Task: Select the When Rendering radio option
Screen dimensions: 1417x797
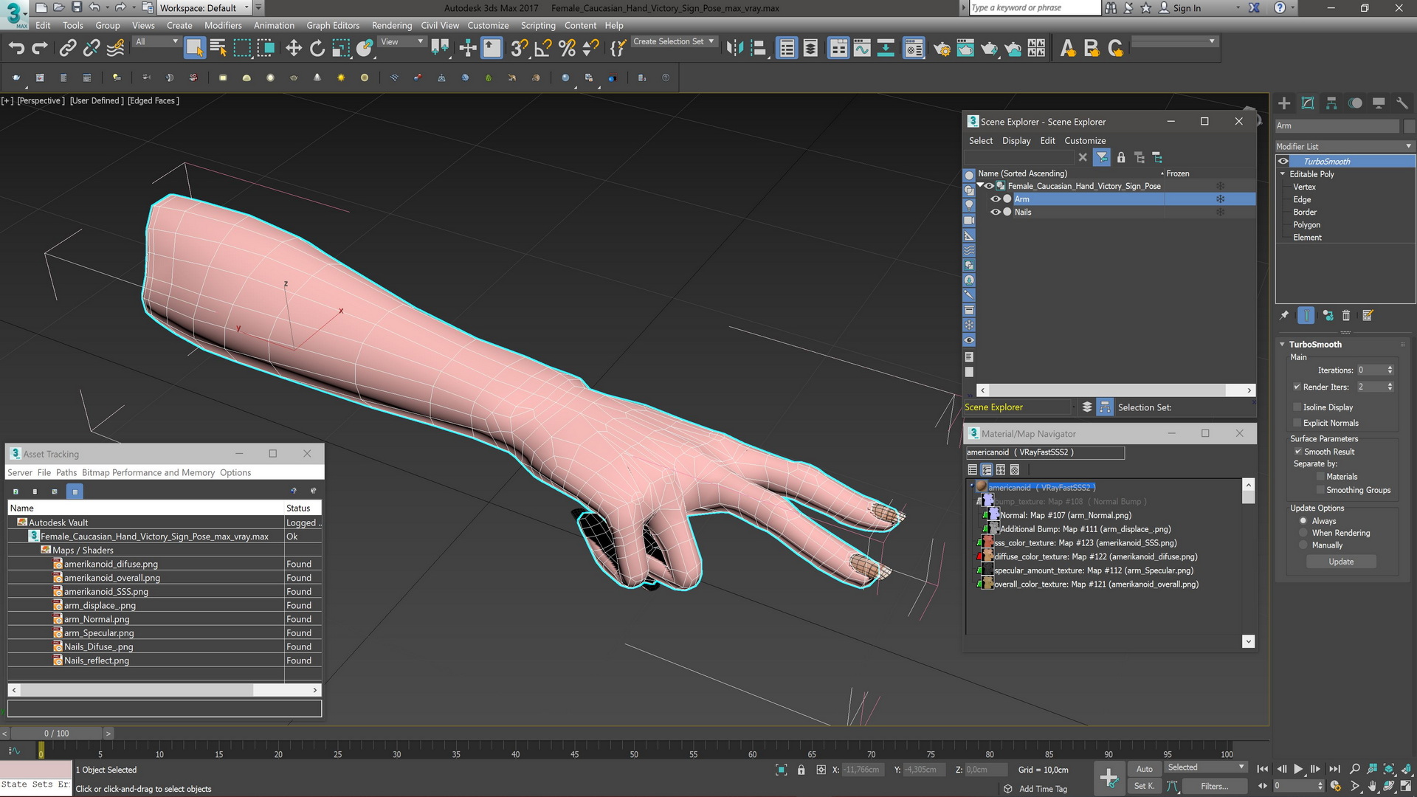Action: click(x=1303, y=533)
